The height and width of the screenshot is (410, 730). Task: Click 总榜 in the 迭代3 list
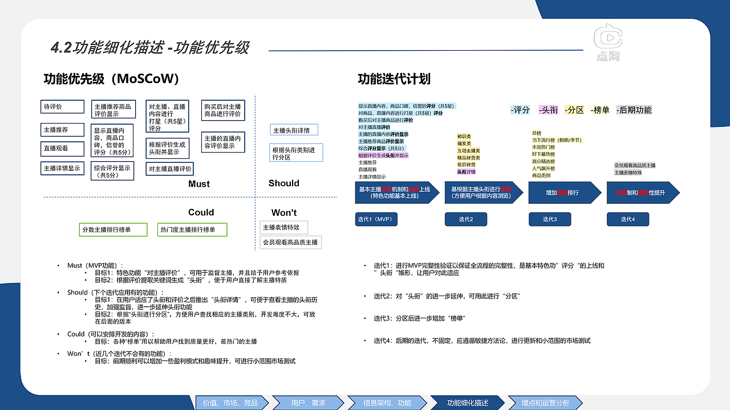536,133
